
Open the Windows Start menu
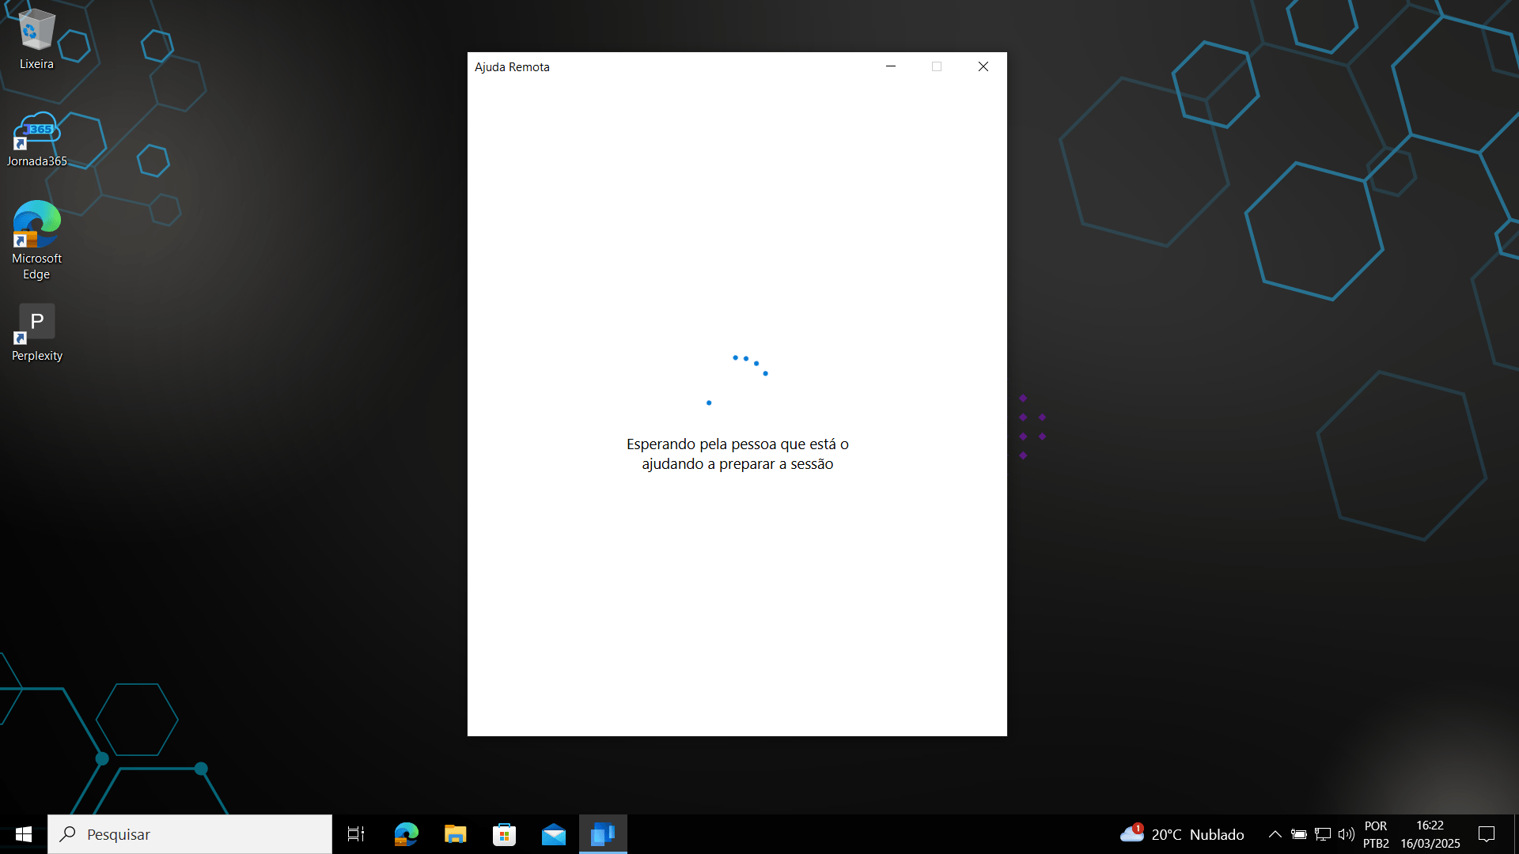click(x=24, y=834)
